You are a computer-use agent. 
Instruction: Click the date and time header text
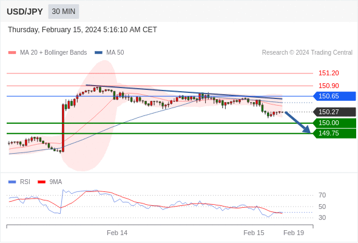[83, 30]
